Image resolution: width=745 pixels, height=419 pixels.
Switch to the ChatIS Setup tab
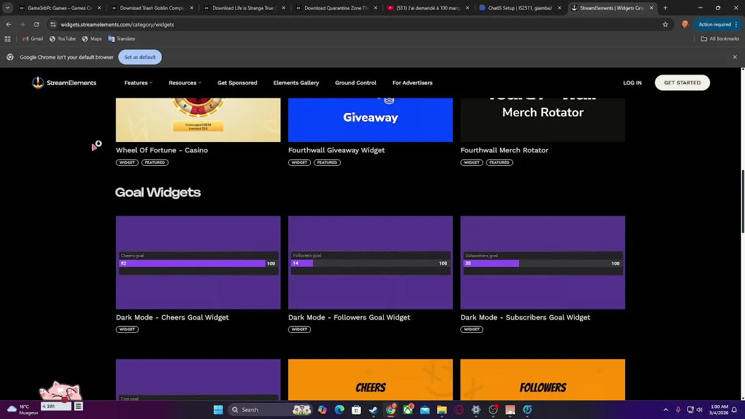tap(520, 8)
